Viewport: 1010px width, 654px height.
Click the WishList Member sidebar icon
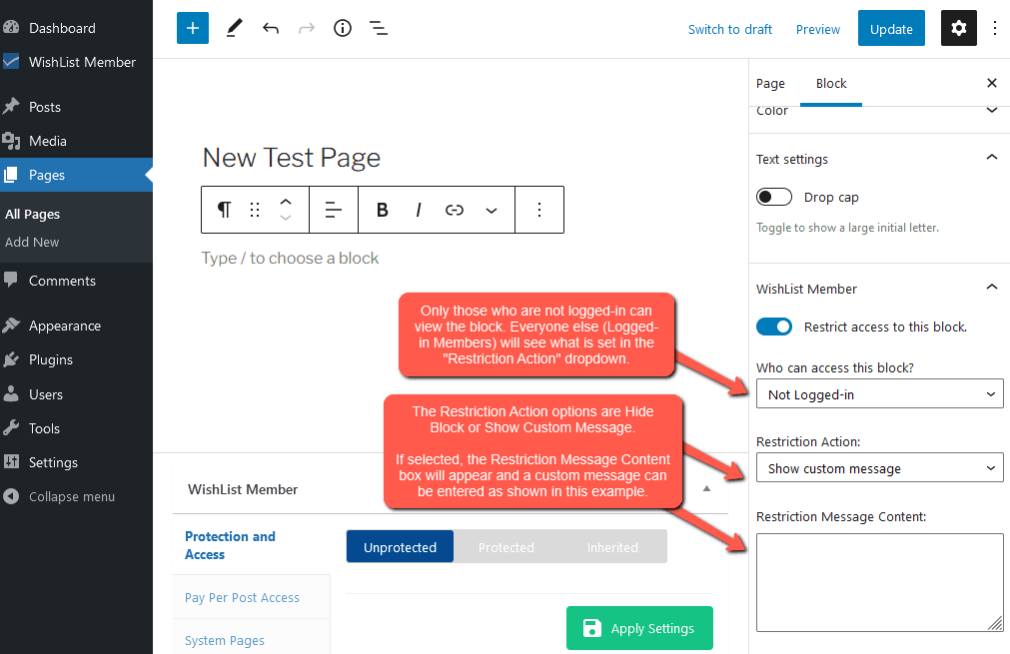[x=11, y=62]
